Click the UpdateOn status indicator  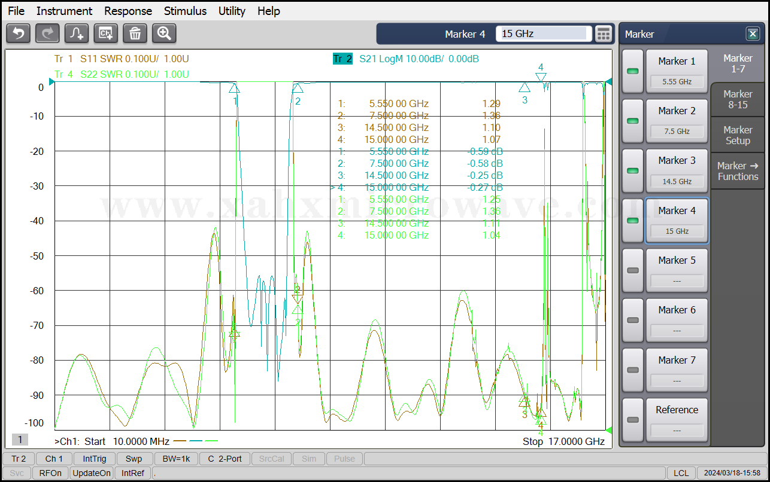(x=92, y=473)
